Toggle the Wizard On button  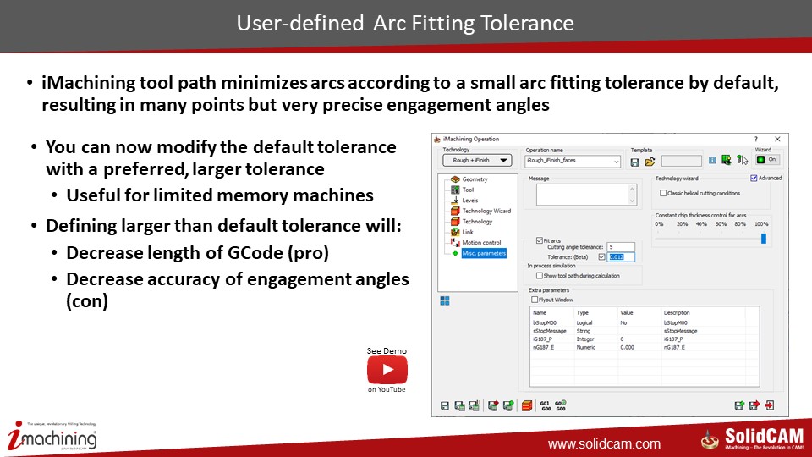767,160
